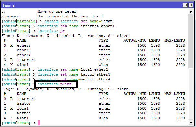The height and width of the screenshot is (127, 196).
Task: Click the last [admin@ismat] prompt
Action: click(16, 123)
